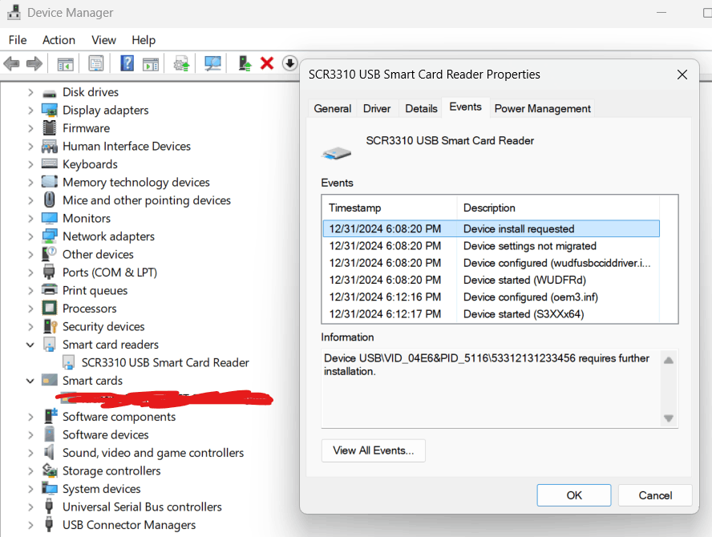Click the Display adapters category icon
Image resolution: width=712 pixels, height=537 pixels.
pos(50,111)
